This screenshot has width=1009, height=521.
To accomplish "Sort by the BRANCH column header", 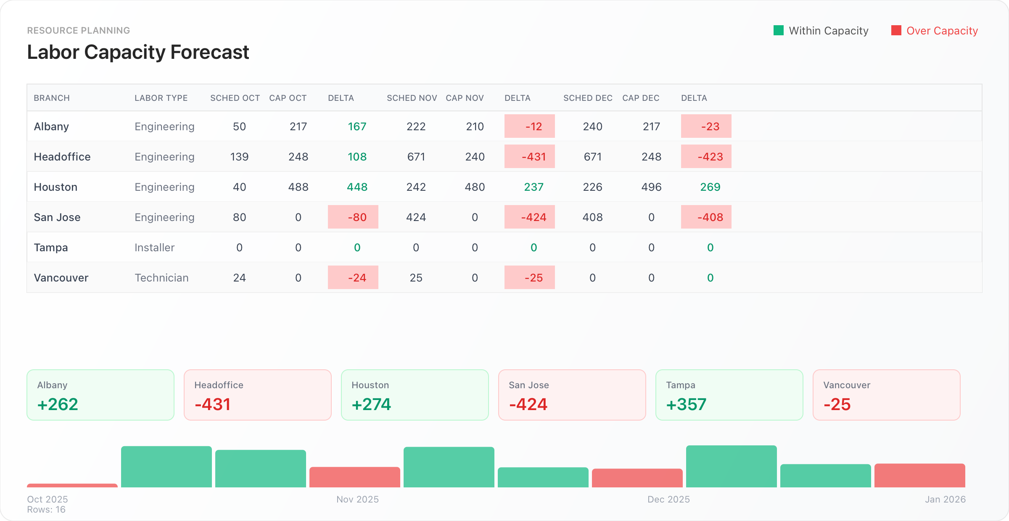I will (52, 98).
